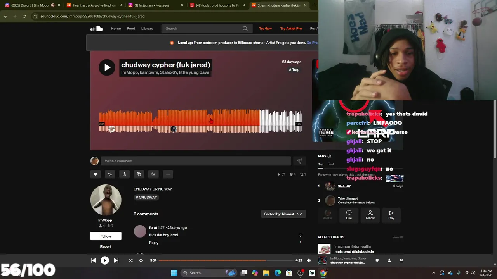Follow the artist from player bar
The image size is (497, 279).
tap(389, 260)
